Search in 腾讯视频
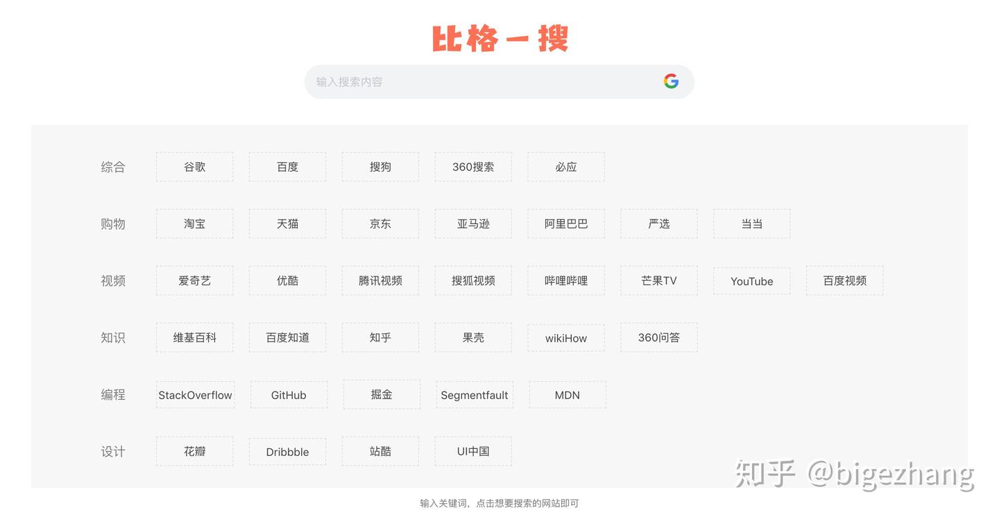 (380, 281)
